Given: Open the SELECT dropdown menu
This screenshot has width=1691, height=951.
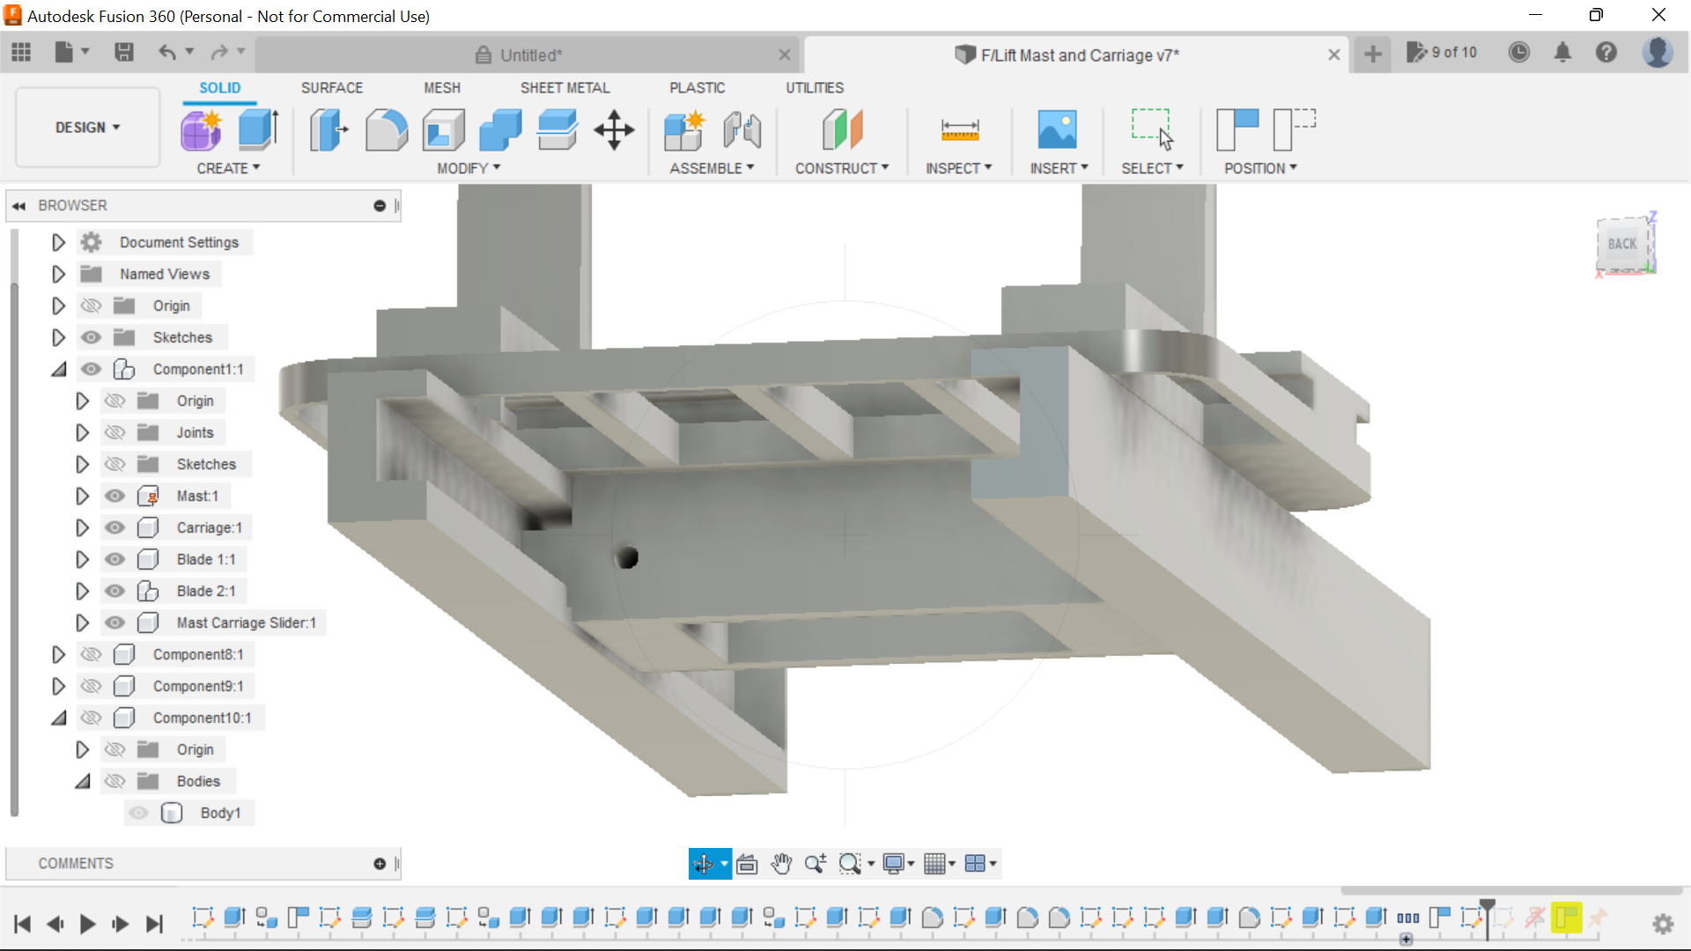Looking at the screenshot, I should pos(1152,167).
